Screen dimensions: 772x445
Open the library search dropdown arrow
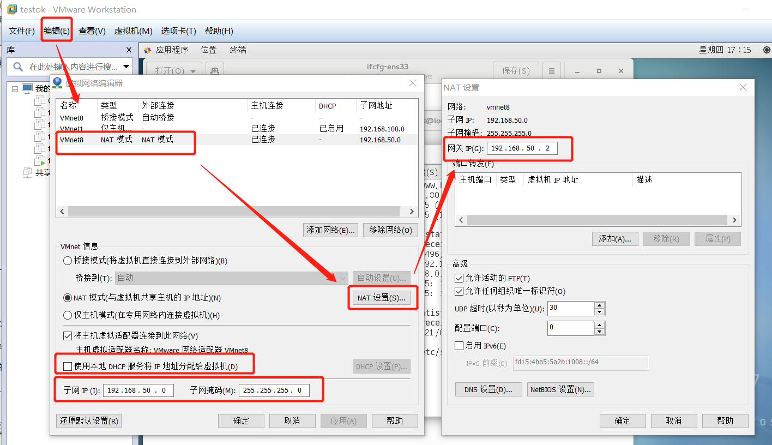126,67
